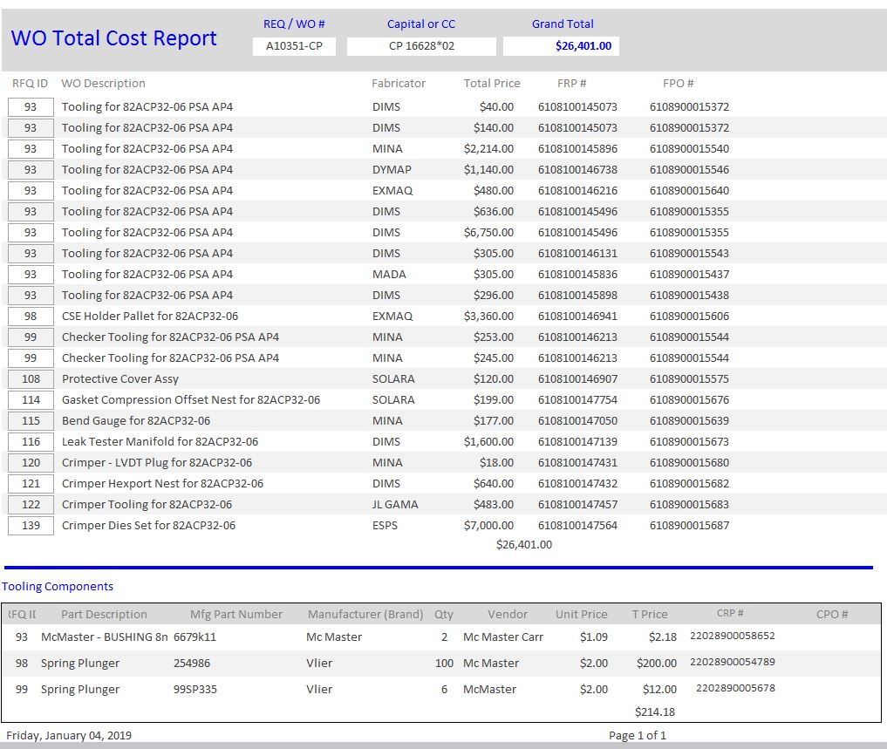Select Leak Tester Manifold description
This screenshot has height=749, width=887.
160,442
